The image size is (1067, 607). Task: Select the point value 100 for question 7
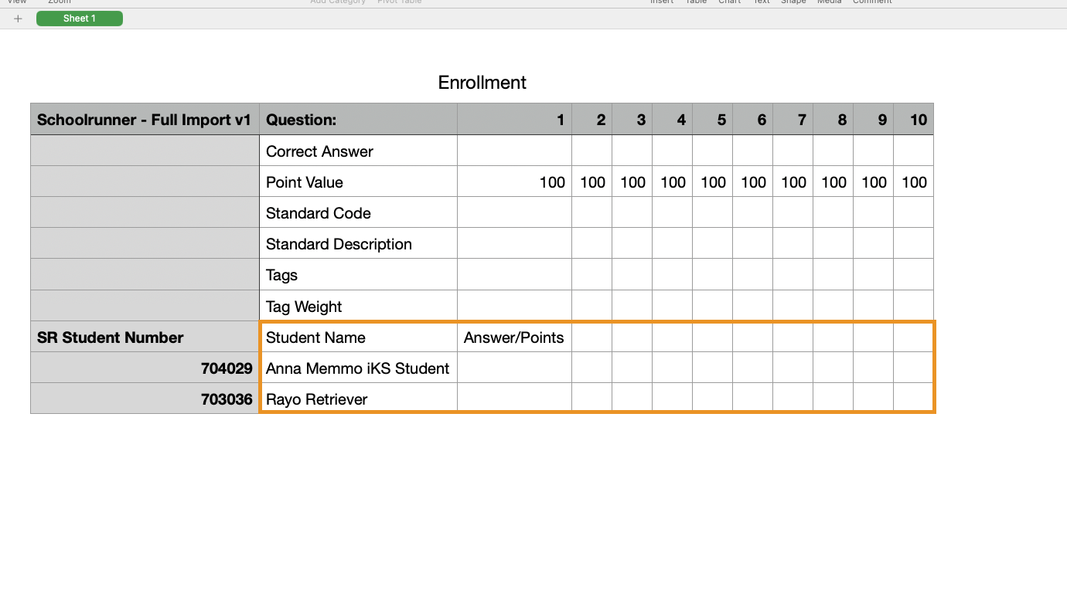point(793,181)
